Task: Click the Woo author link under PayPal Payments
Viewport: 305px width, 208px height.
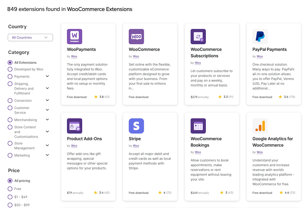Action: click(x=260, y=56)
